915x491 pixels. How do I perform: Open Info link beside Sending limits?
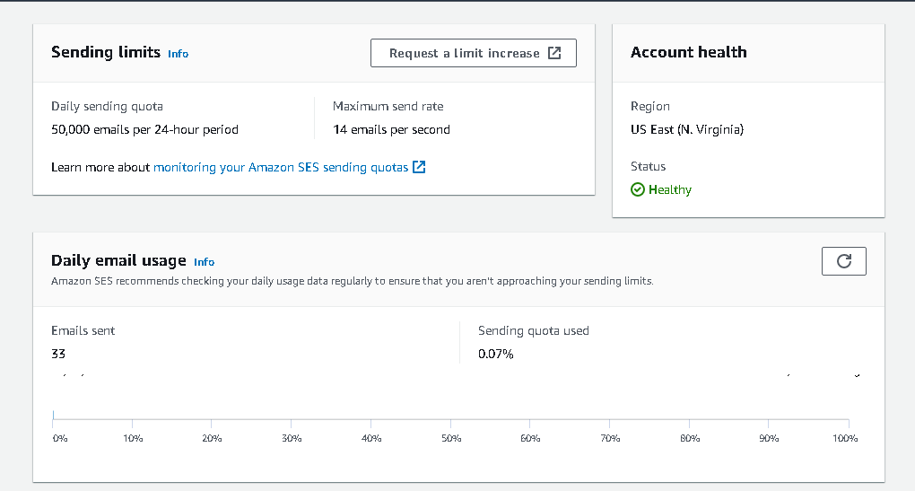click(x=179, y=54)
